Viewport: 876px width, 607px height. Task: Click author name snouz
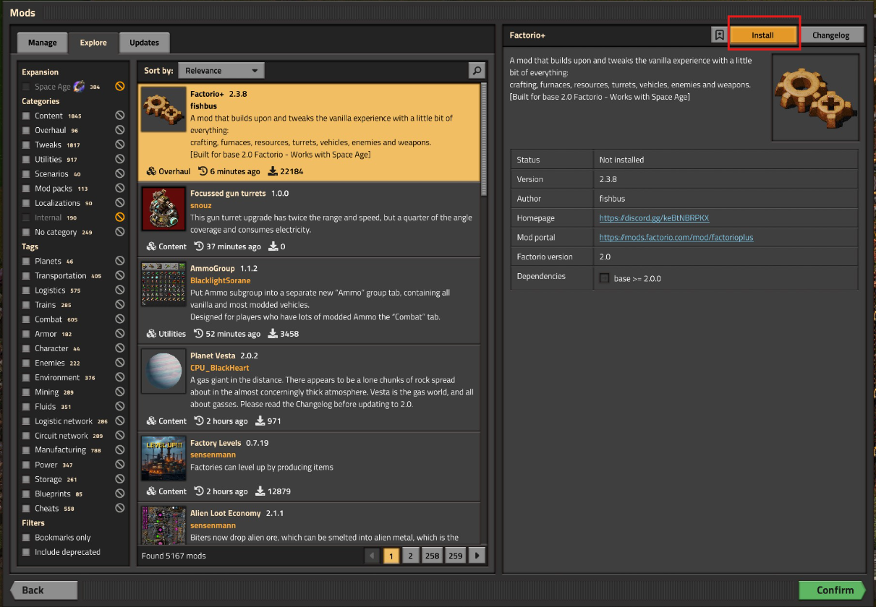point(201,205)
